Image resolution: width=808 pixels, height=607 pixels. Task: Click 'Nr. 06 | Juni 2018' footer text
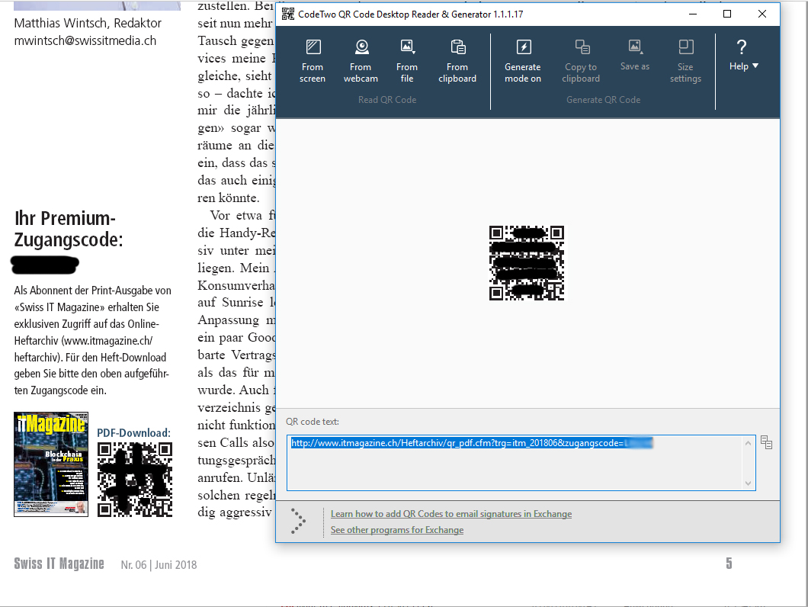(x=159, y=565)
